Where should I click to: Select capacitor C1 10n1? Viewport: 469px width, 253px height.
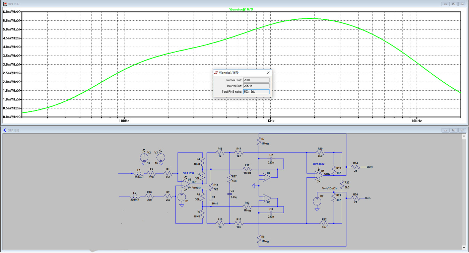tap(211, 200)
